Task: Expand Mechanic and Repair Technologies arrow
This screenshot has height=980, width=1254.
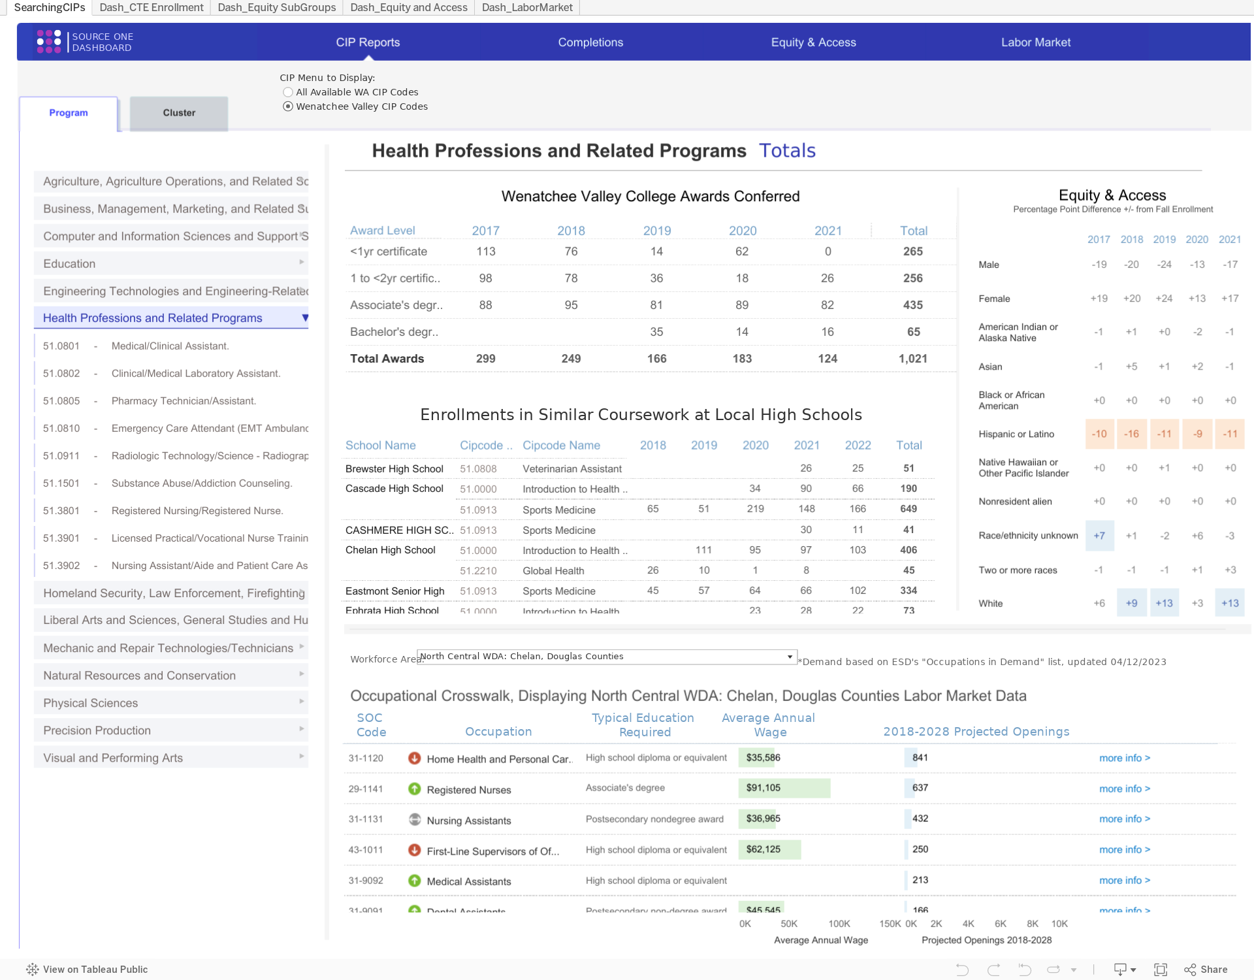Action: 302,646
